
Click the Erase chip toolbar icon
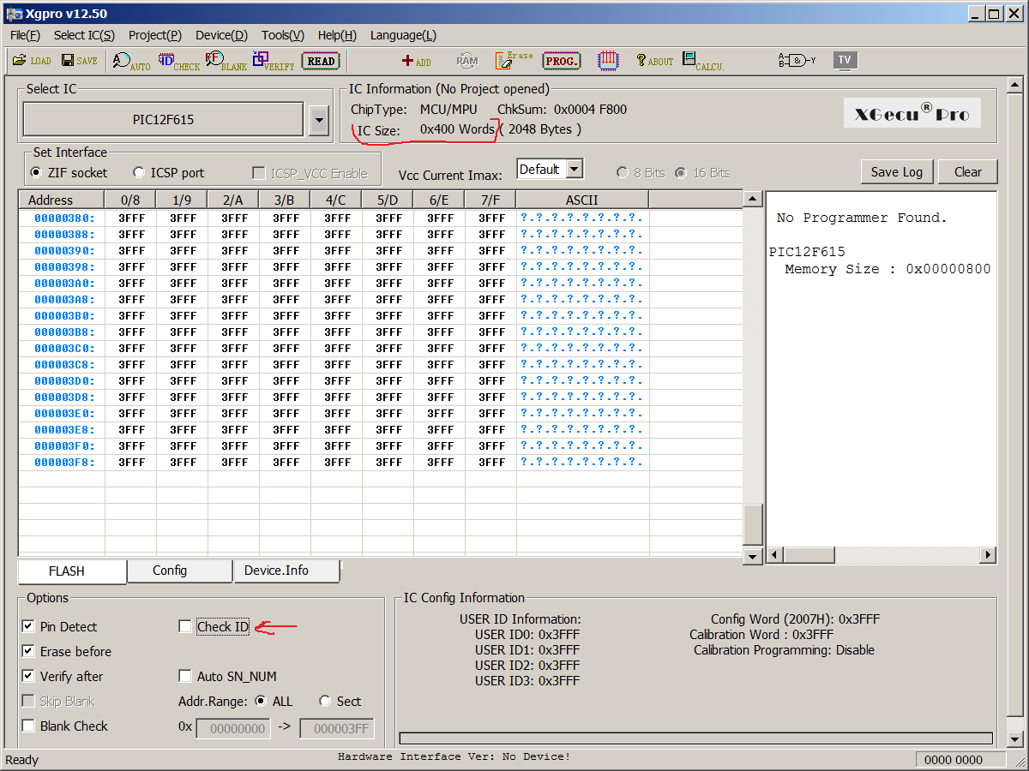(514, 61)
